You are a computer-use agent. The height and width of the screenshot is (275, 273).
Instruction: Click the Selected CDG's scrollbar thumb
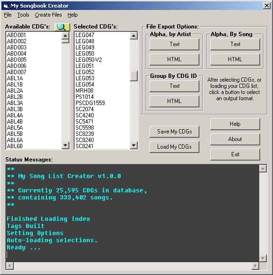(134, 76)
